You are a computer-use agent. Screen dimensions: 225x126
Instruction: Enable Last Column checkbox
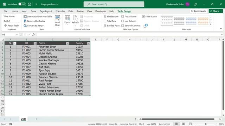[x=123, y=21]
